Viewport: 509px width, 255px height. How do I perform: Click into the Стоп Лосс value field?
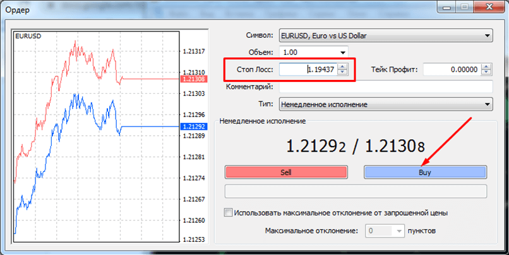point(308,69)
